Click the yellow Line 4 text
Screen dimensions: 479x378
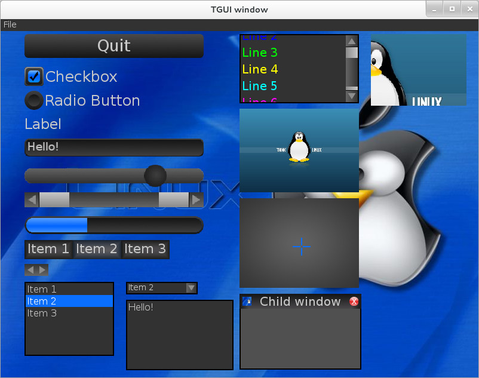(x=260, y=69)
